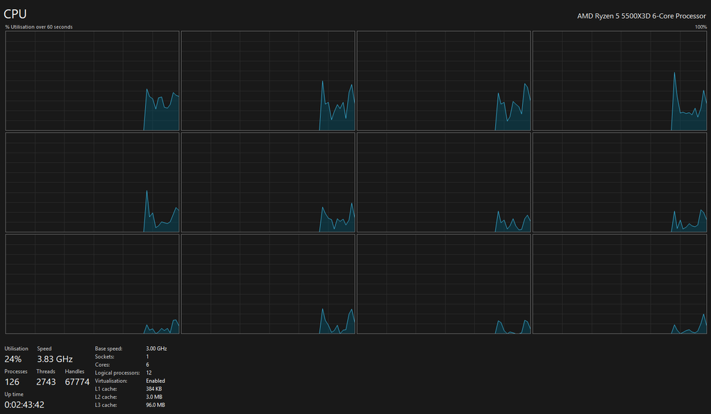Click the third graph in top row

(444, 80)
